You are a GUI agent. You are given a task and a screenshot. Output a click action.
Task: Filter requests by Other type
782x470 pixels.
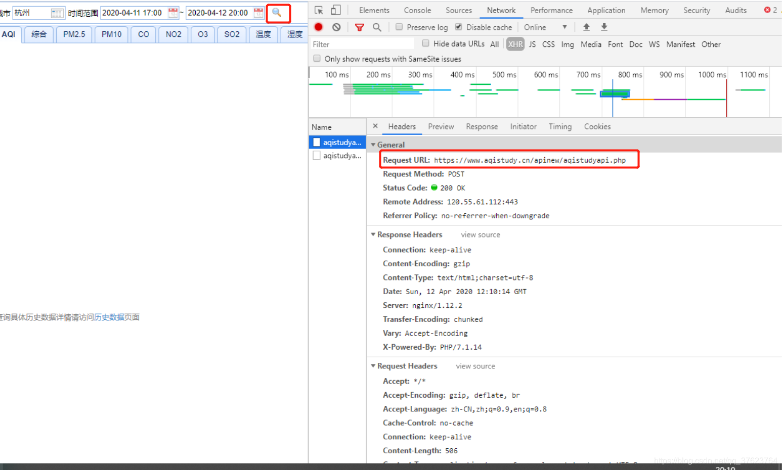pos(711,44)
